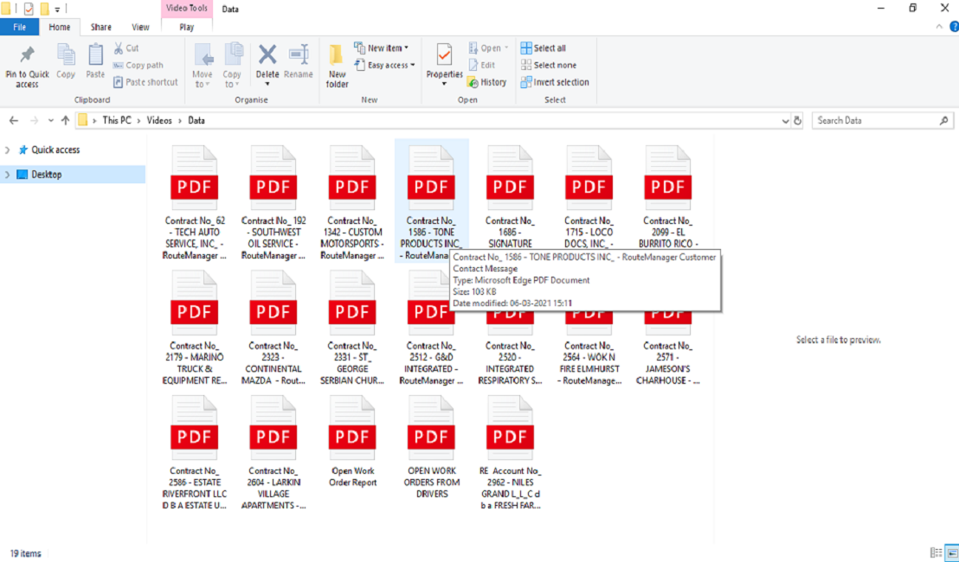Select OPEN WORK ORDERS FROM DRIVERS PDF
The height and width of the screenshot is (562, 959).
(432, 446)
